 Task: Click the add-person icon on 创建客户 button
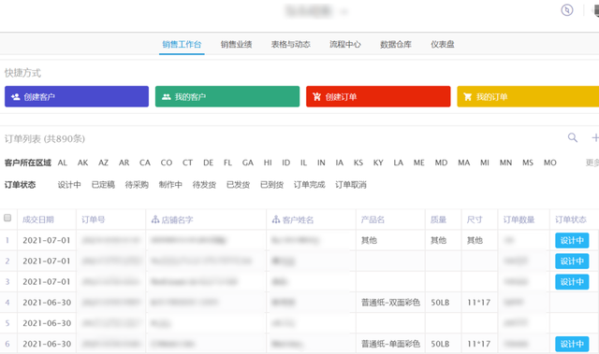[16, 97]
